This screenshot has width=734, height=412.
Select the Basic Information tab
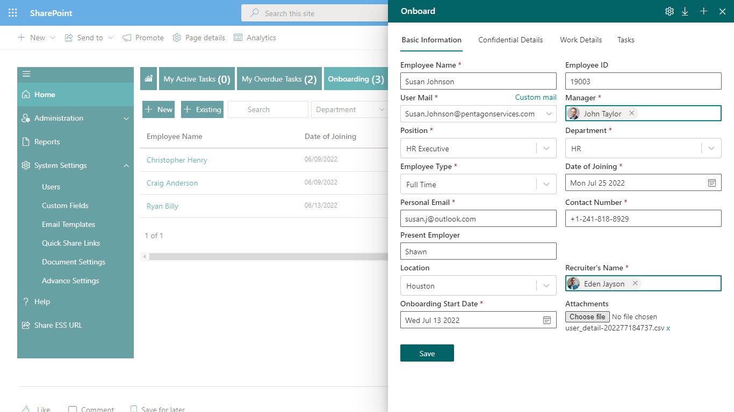pyautogui.click(x=431, y=40)
